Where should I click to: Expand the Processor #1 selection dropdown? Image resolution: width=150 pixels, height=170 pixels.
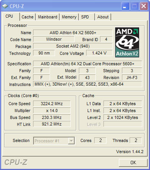point(54,141)
